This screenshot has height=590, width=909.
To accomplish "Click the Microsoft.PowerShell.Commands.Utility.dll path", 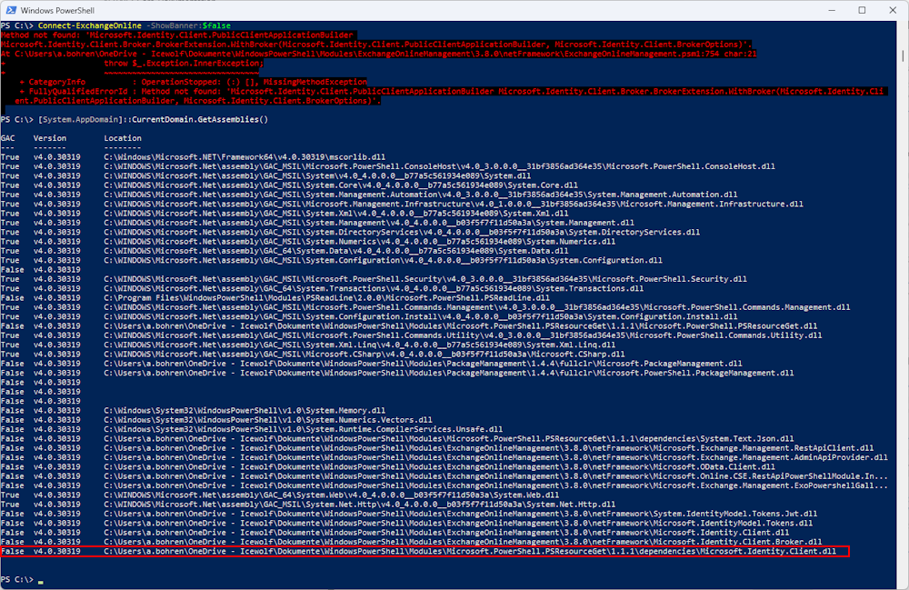I will [x=464, y=335].
